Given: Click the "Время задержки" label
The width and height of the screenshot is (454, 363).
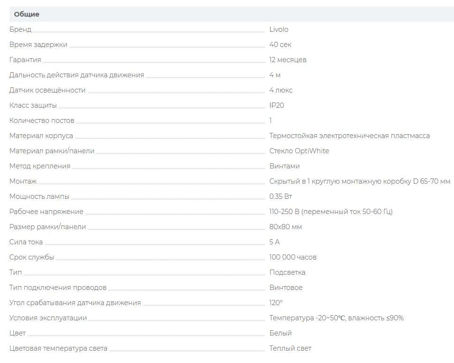Looking at the screenshot, I should 38,45.
